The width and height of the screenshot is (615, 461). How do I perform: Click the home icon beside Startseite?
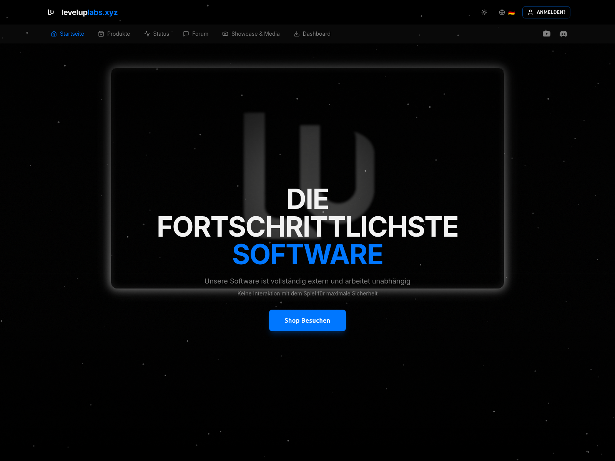54,34
